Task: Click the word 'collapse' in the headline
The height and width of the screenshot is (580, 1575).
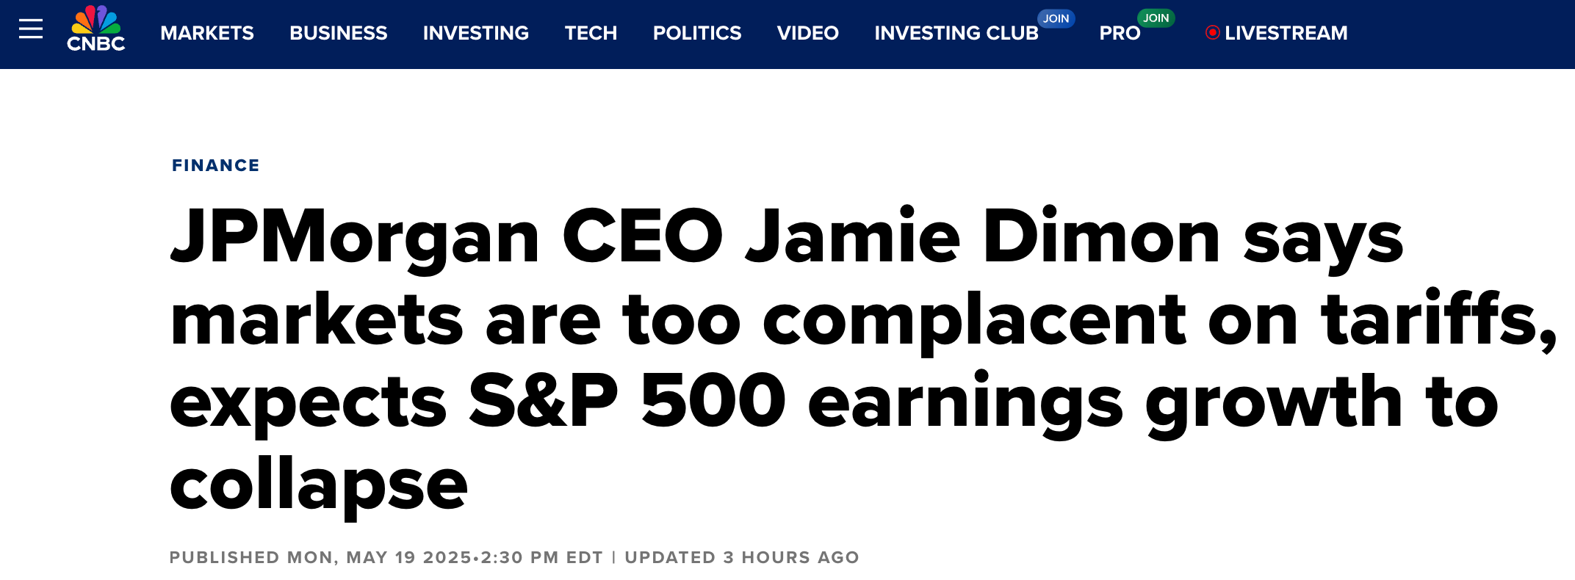Action: tap(319, 485)
